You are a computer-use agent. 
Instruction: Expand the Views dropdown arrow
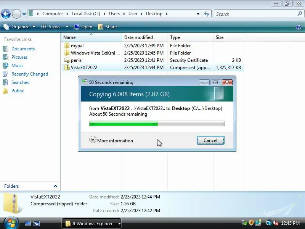pyautogui.click(x=67, y=27)
